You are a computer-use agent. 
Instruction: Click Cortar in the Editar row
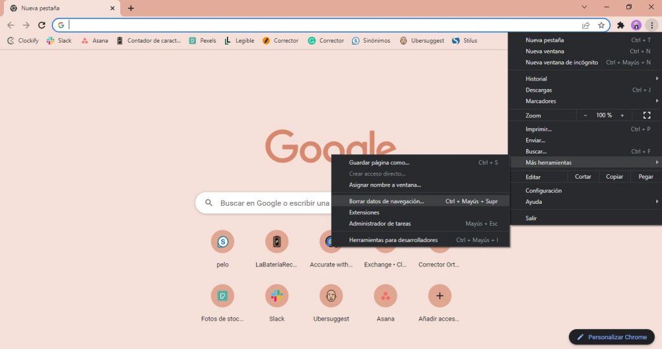coord(583,177)
